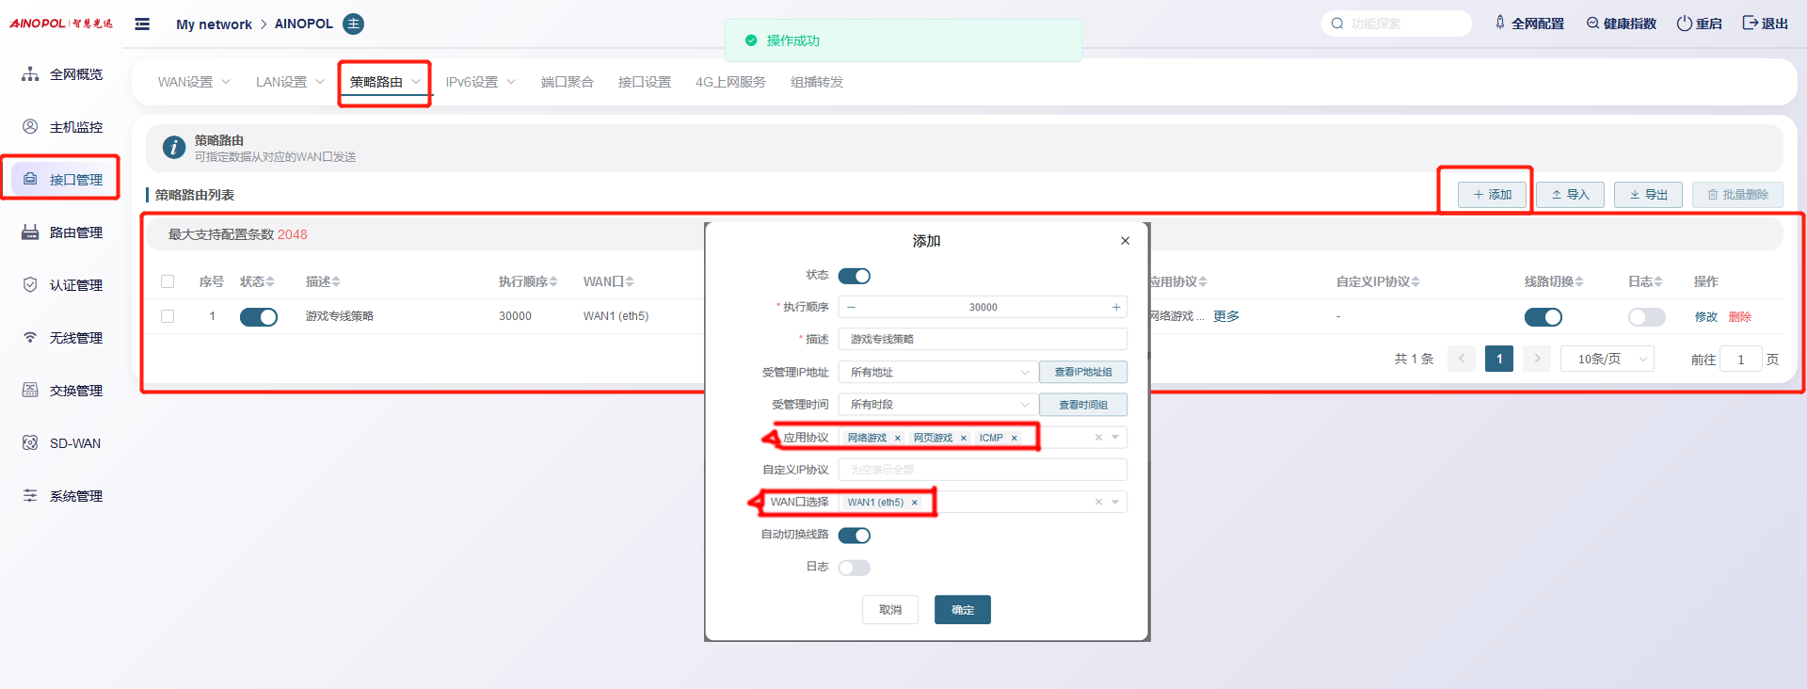Click 查看IP地址组 button
The height and width of the screenshot is (689, 1807).
point(1082,373)
